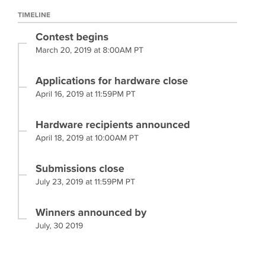Image resolution: width=259 pixels, height=255 pixels.
Task: Click the tick mark beside Winners announced by
Action: 23,219
